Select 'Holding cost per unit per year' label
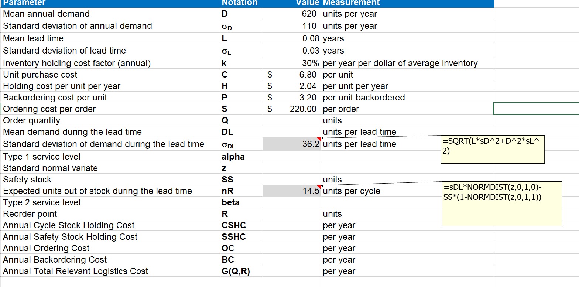Viewport: 579px width, 287px height. click(62, 86)
